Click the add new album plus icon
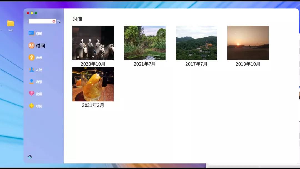 coord(30,157)
